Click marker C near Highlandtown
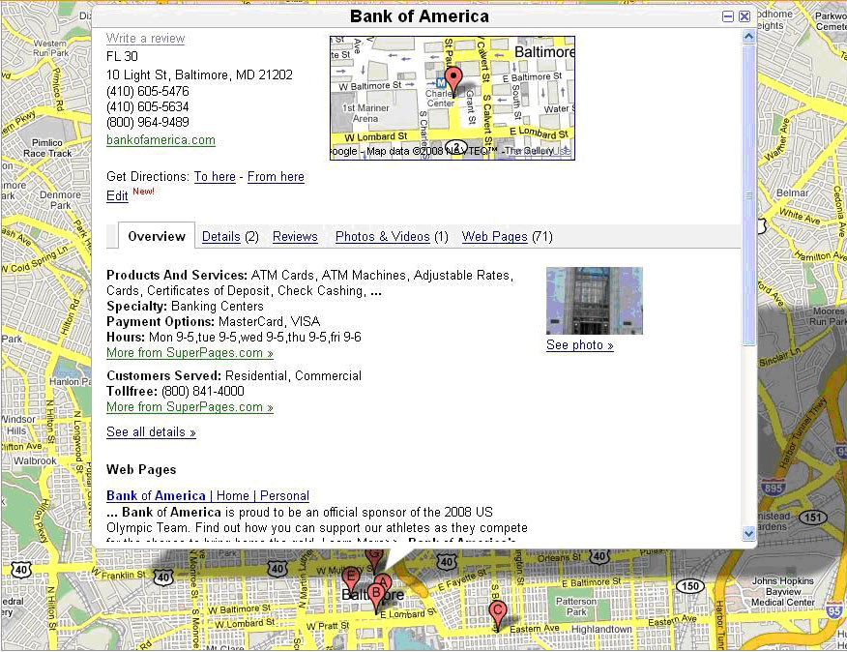Image resolution: width=847 pixels, height=652 pixels. coord(497,610)
